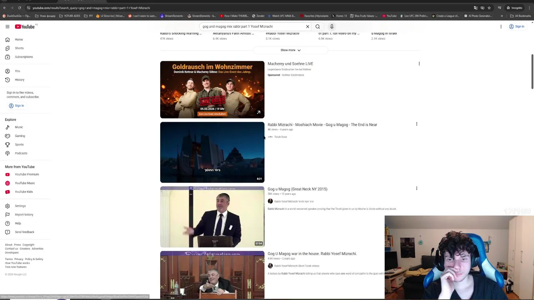The height and width of the screenshot is (300, 534).
Task: Click Macherey und Soehne LIVE title
Action: tap(290, 64)
